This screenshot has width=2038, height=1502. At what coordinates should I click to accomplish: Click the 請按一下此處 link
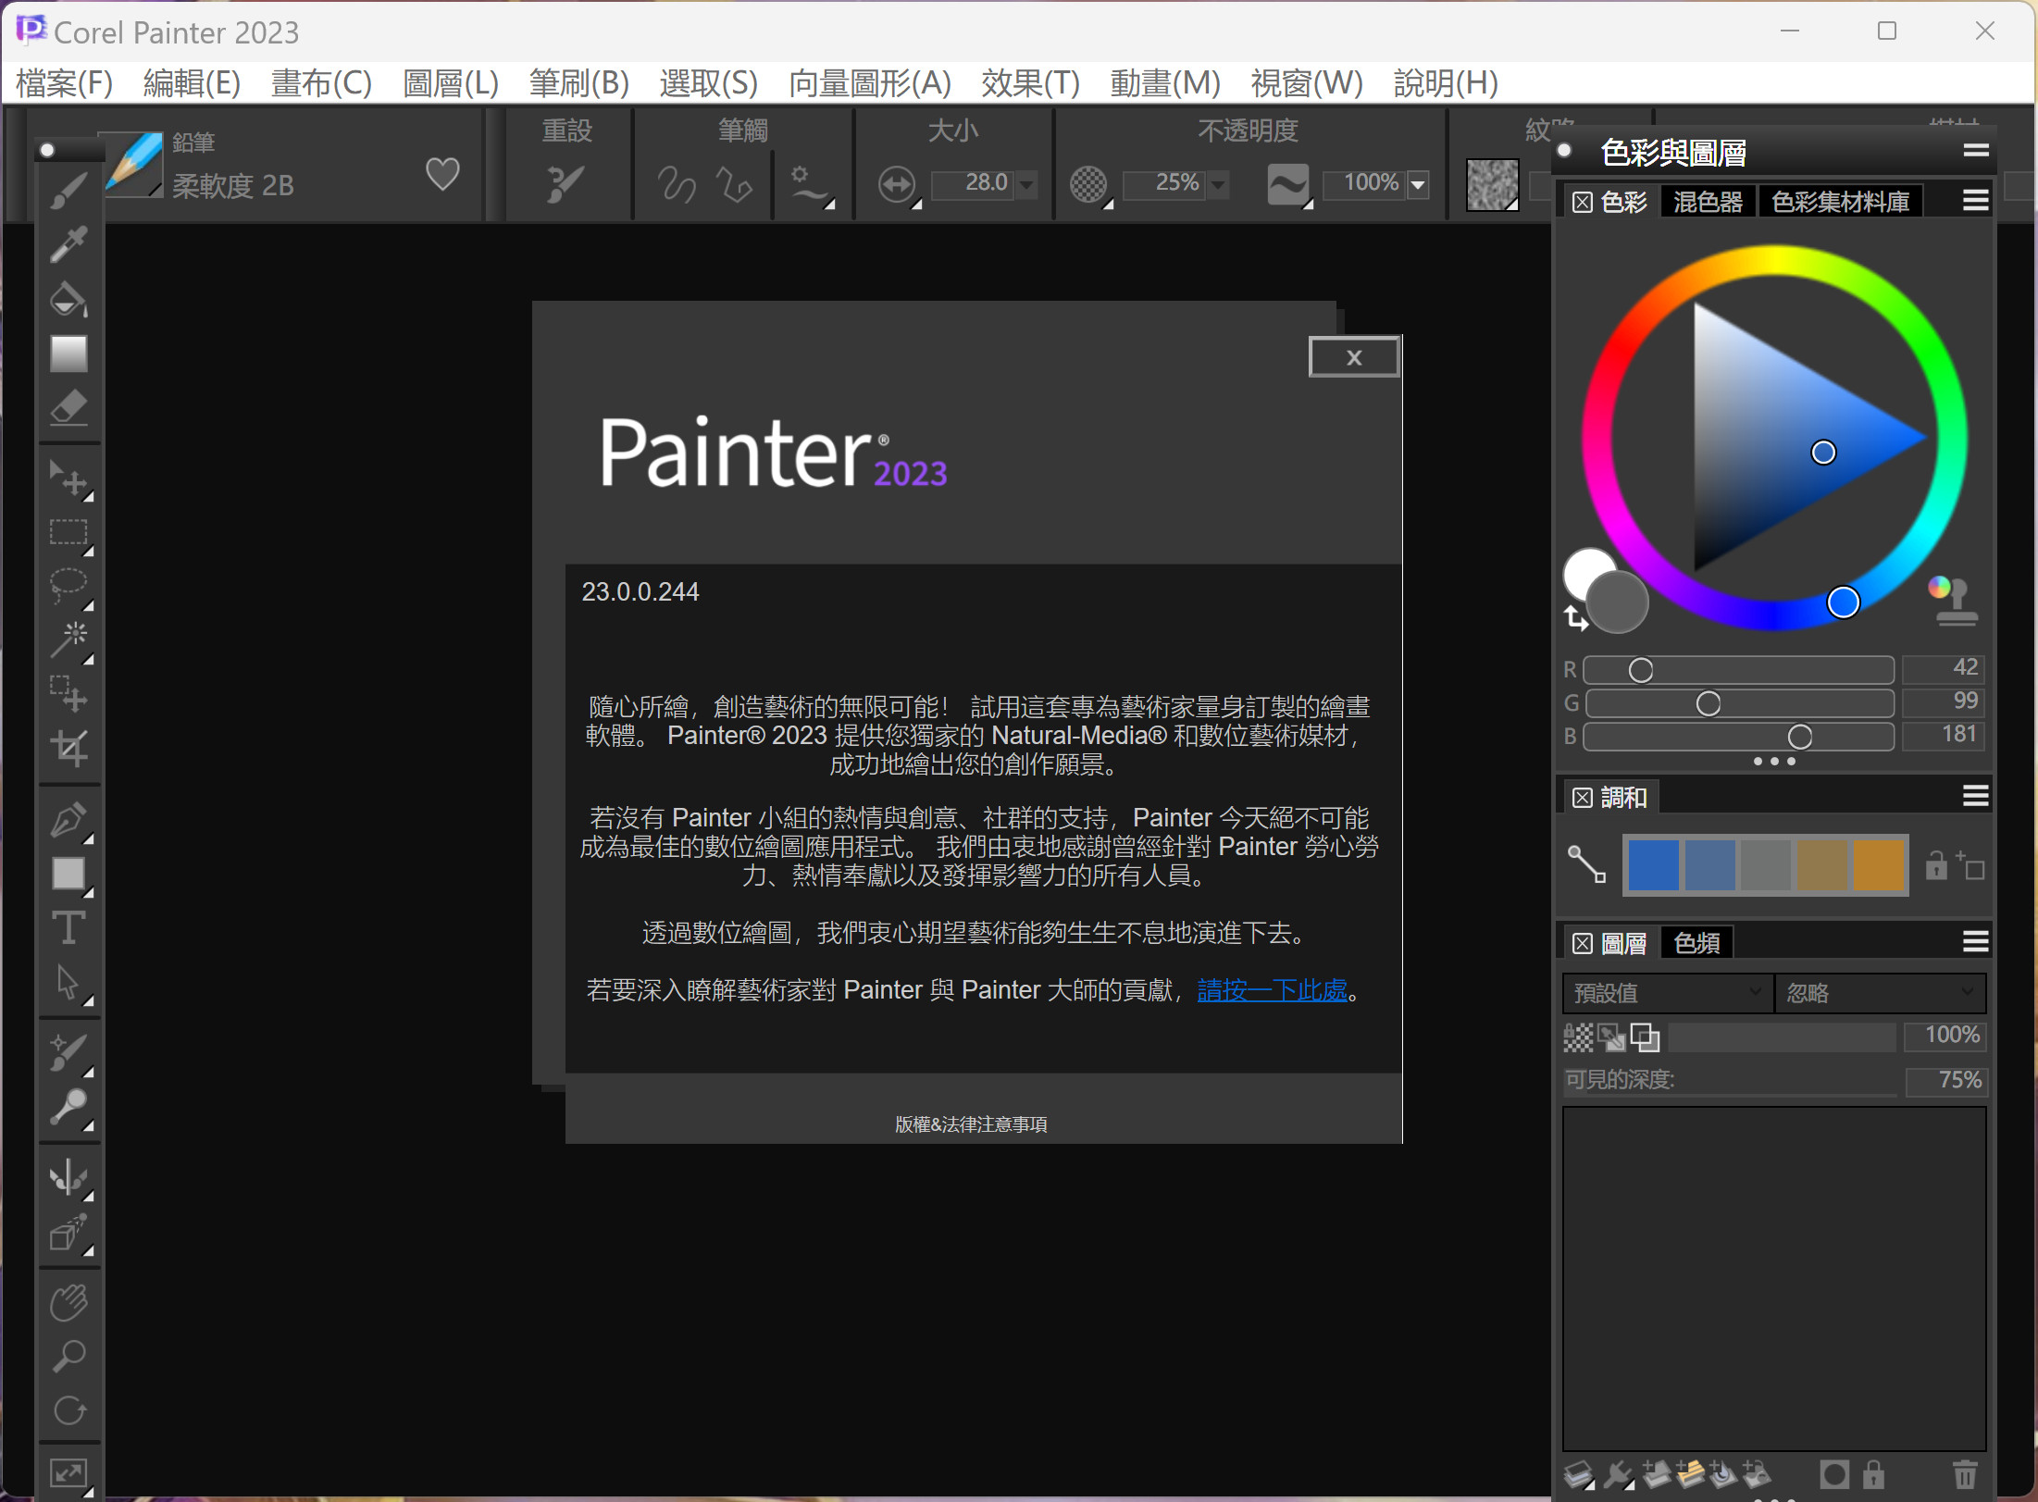pos(1273,990)
